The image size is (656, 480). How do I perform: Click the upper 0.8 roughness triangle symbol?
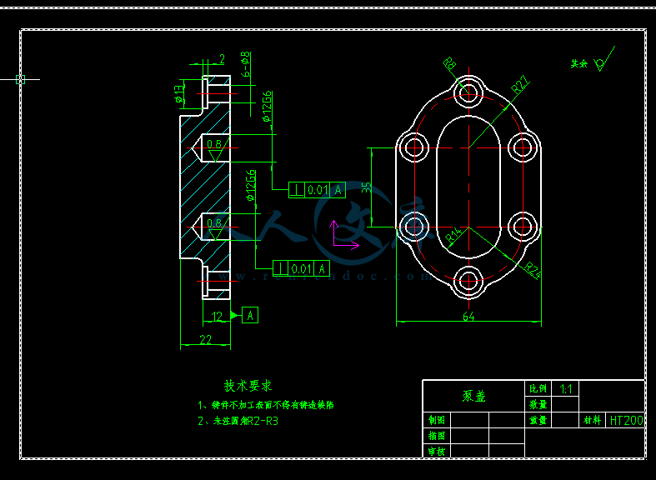[x=215, y=148]
